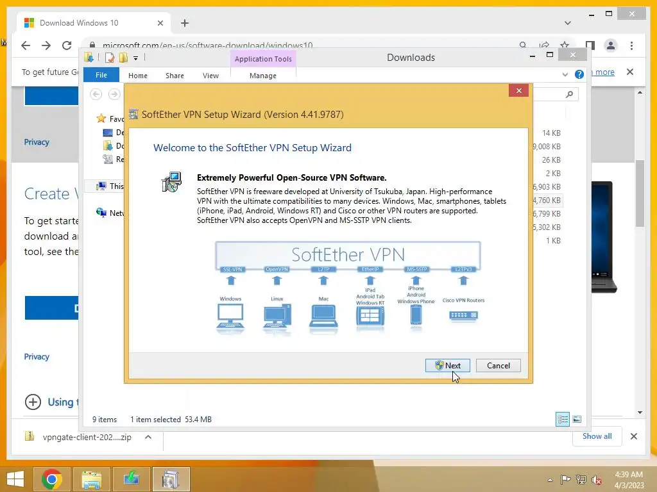Open the File tab in Downloads window

[x=101, y=75]
